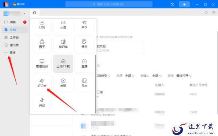The width and height of the screenshot is (218, 136).
Task: Open the 直播 live broadcast tile
Action: point(84,64)
